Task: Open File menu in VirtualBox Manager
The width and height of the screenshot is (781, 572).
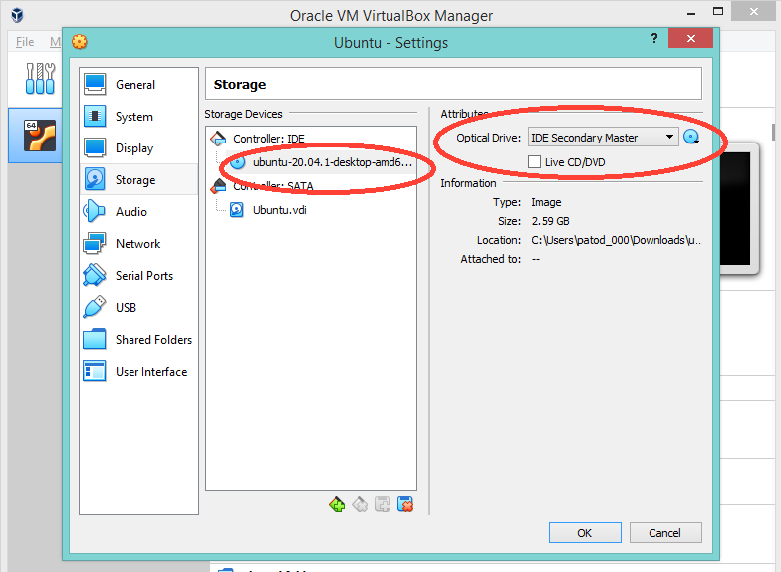Action: (25, 42)
